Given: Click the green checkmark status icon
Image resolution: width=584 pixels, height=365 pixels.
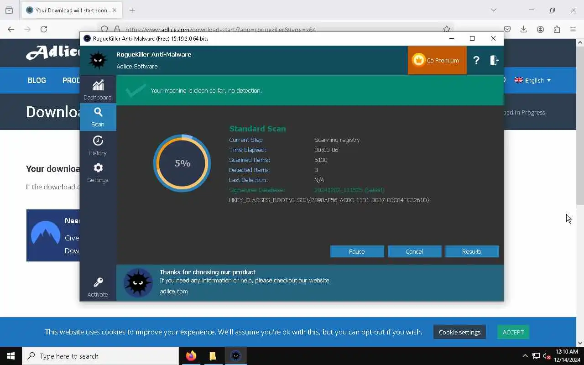Looking at the screenshot, I should (136, 90).
